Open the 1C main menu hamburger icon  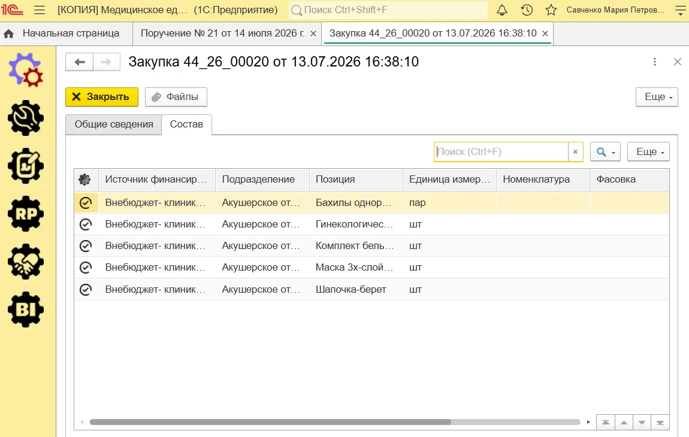[x=40, y=10]
